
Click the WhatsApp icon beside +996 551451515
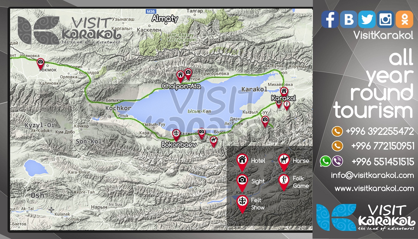coord(325,161)
